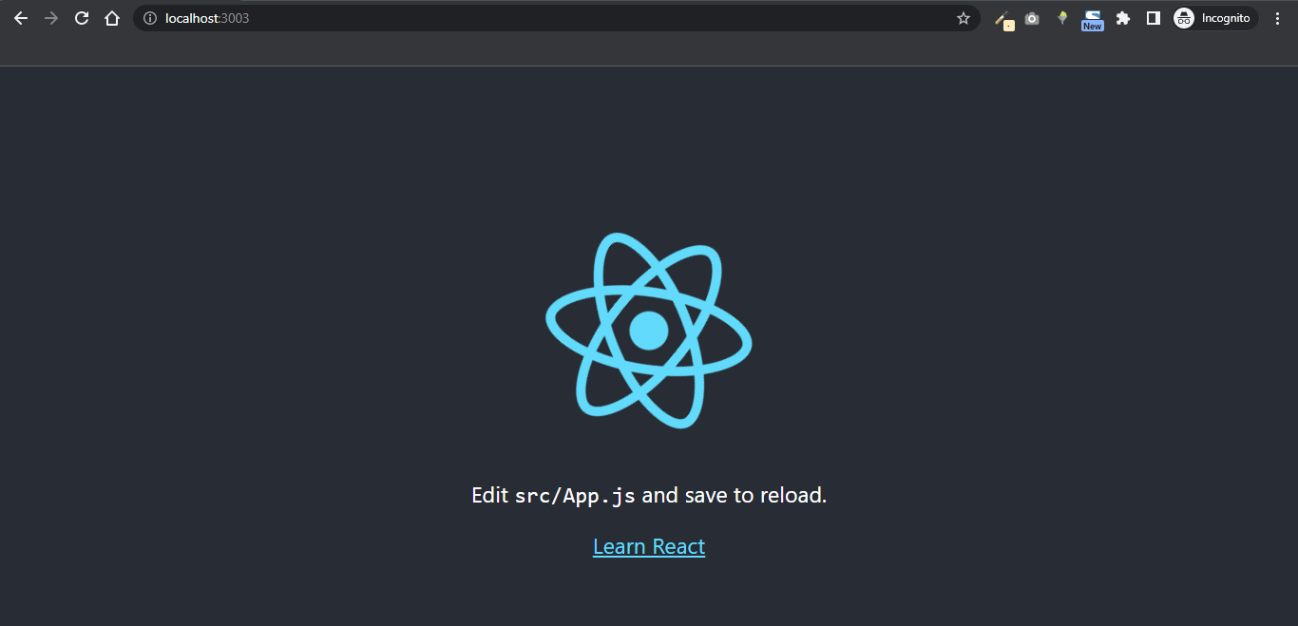
Task: Click the 'Edit src/App.js and save to reload.' text
Action: [649, 496]
